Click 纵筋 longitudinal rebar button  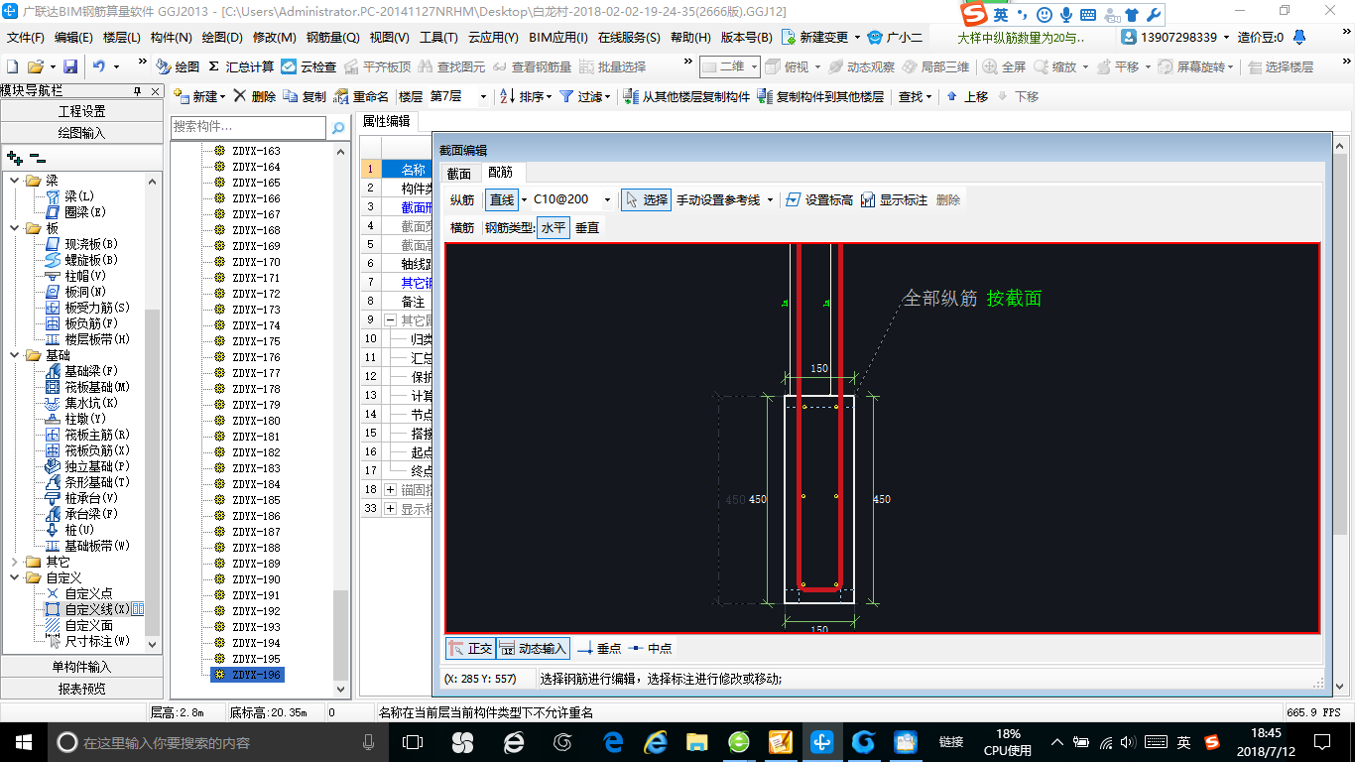tap(462, 199)
